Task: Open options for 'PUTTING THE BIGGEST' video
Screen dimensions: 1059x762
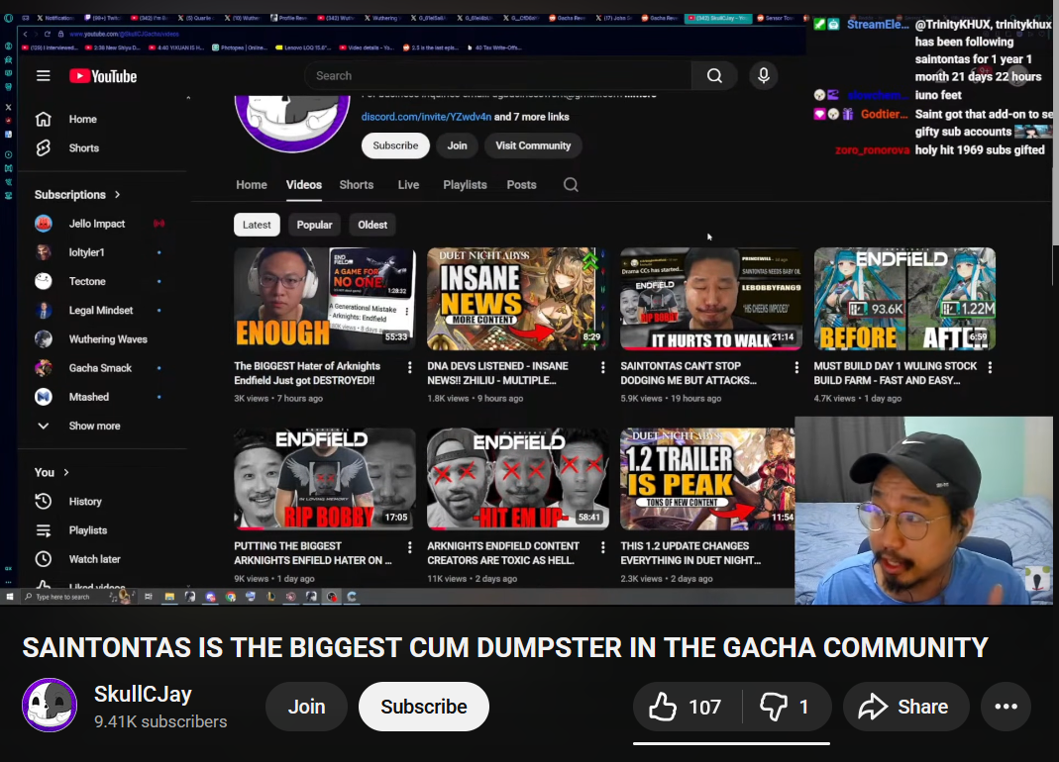Action: [x=409, y=547]
